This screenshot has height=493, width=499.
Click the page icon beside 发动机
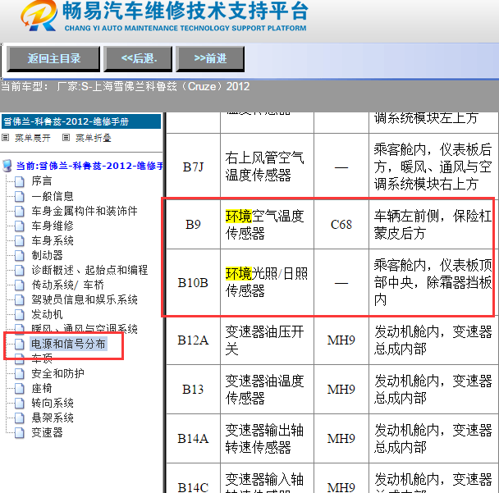point(20,314)
